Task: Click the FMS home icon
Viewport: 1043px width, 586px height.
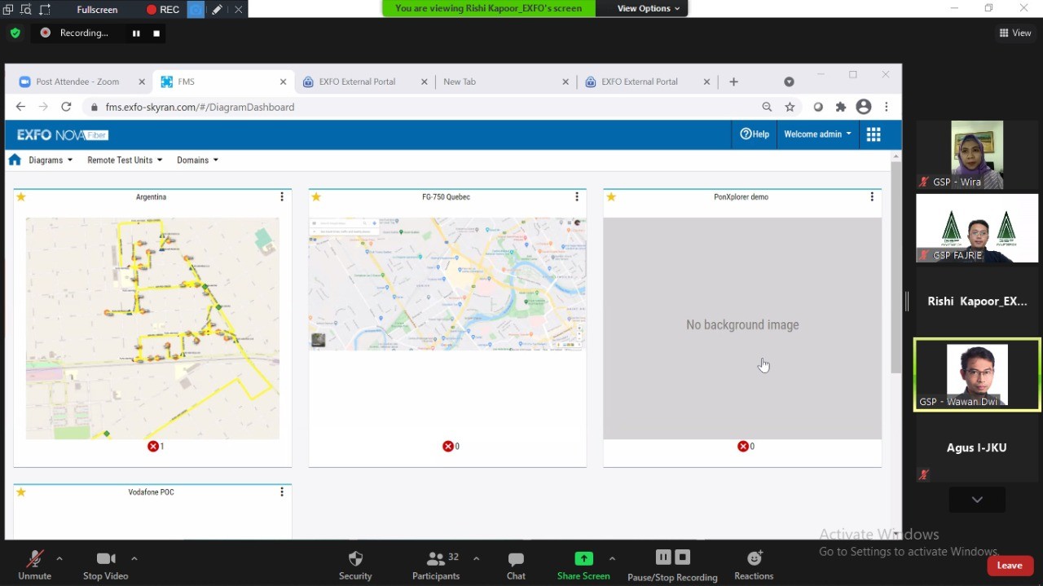Action: (15, 160)
